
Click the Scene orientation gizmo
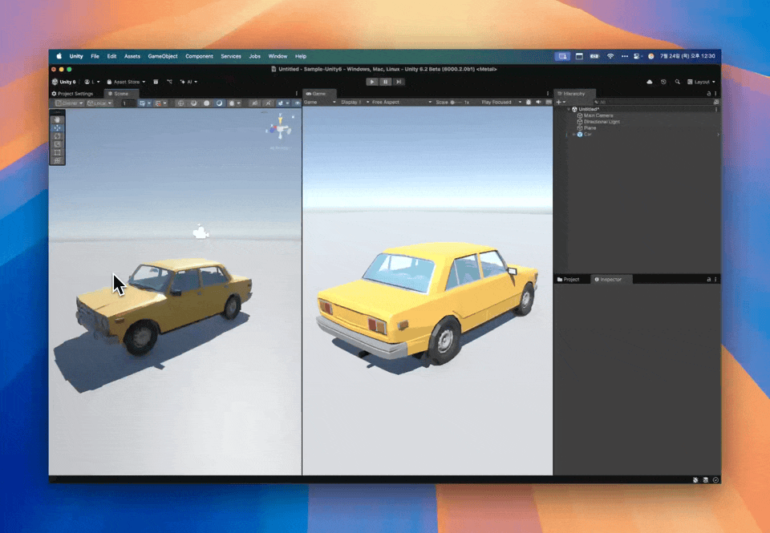(279, 128)
